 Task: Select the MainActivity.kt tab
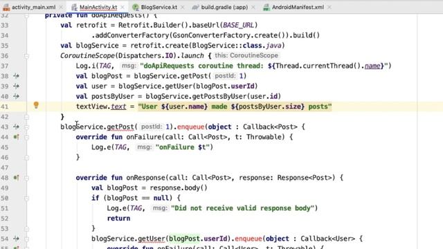(x=98, y=8)
